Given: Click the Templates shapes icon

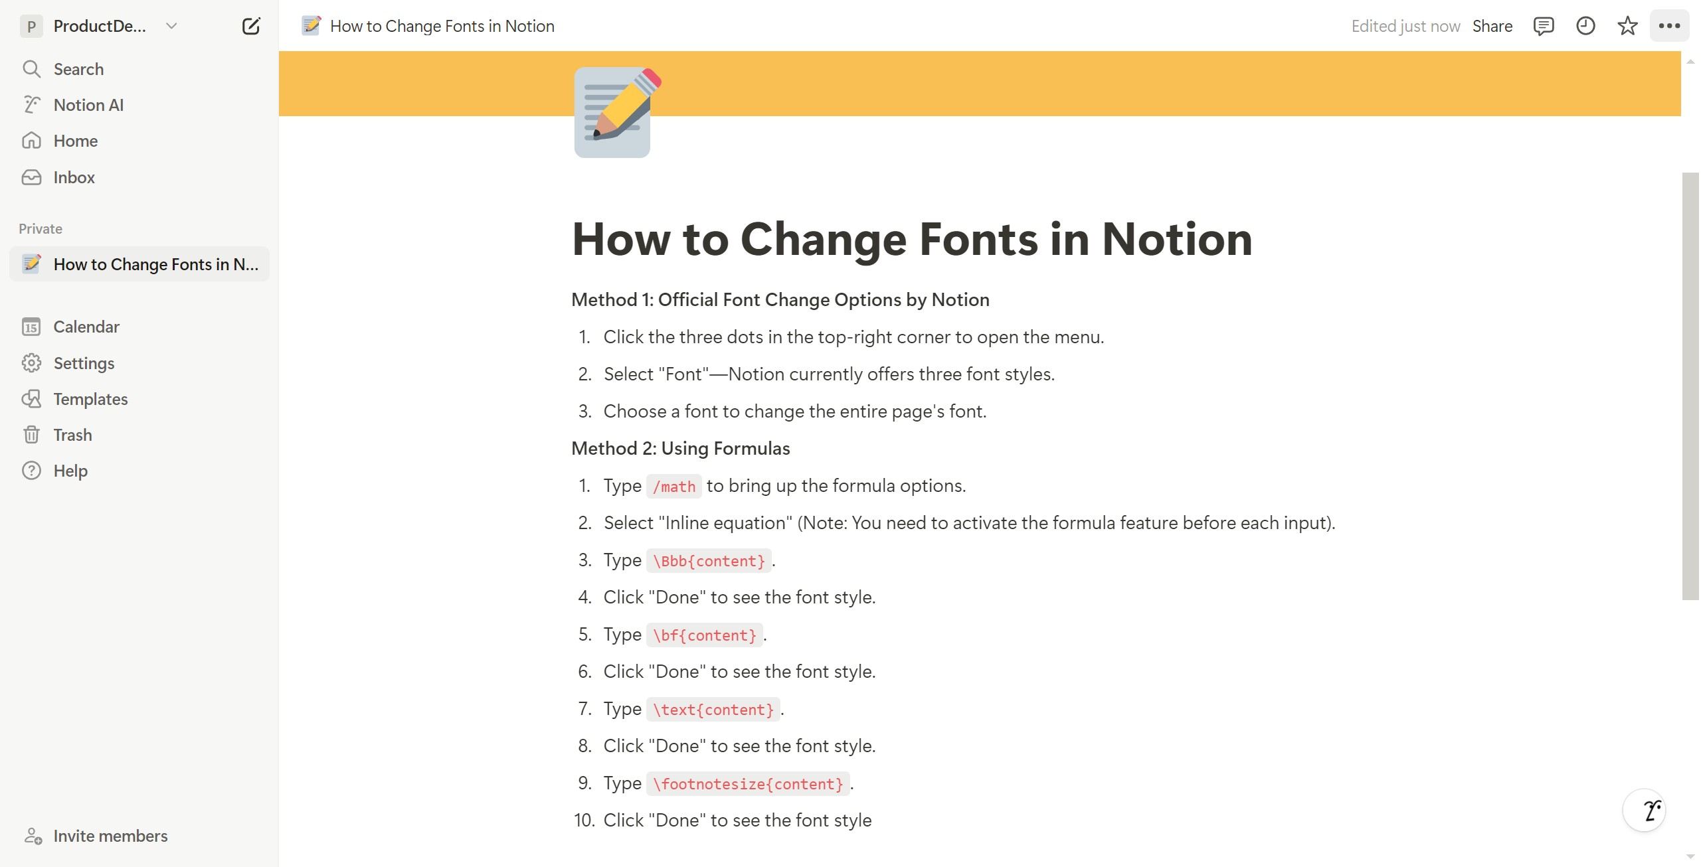Looking at the screenshot, I should click(31, 399).
